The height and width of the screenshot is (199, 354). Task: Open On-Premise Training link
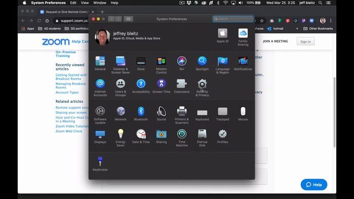(66, 54)
